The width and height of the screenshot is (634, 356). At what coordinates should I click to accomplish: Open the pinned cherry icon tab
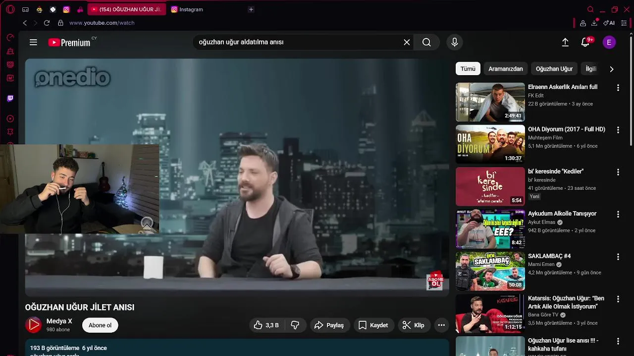coord(80,9)
